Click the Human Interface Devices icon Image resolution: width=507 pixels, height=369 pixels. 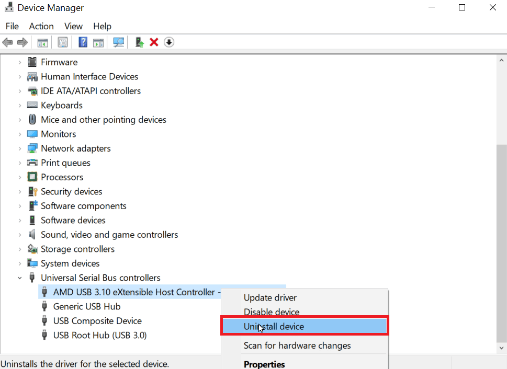(32, 77)
